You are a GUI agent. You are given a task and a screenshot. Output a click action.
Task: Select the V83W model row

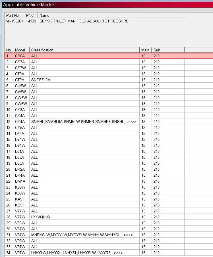pos(109,223)
